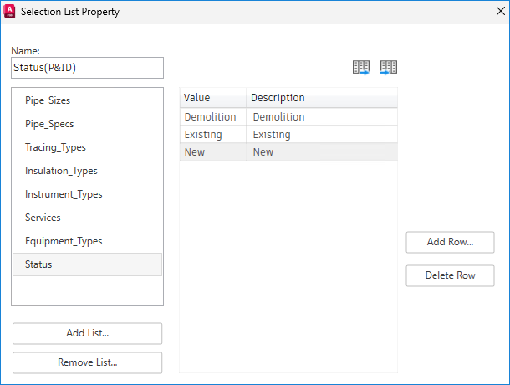The image size is (510, 385).
Task: Close the Selection List Property dialog
Action: (x=495, y=12)
